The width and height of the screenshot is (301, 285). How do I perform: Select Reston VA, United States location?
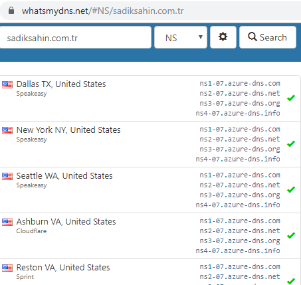63,268
